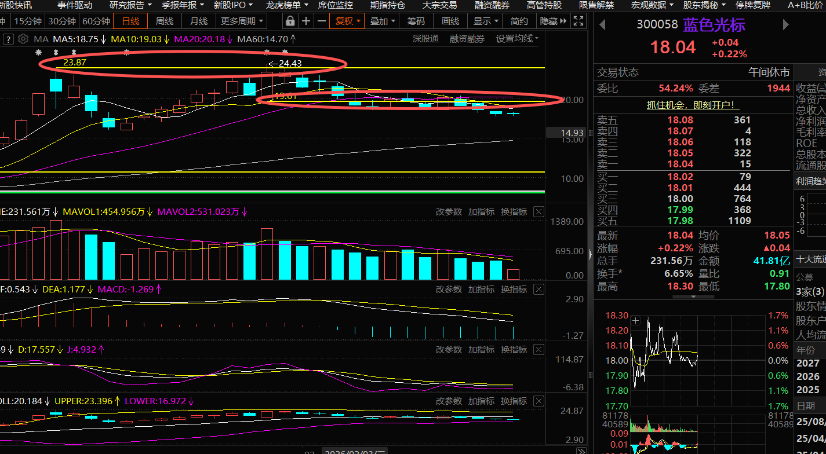826x454 pixels.
Task: Open the 新股IPO menu dropdown
Action: (x=233, y=5)
